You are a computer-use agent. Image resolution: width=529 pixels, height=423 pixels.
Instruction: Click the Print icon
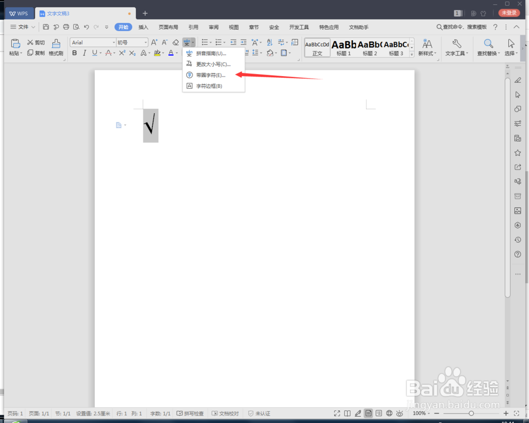click(66, 27)
